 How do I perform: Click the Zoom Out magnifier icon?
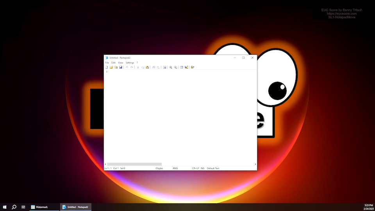175,67
